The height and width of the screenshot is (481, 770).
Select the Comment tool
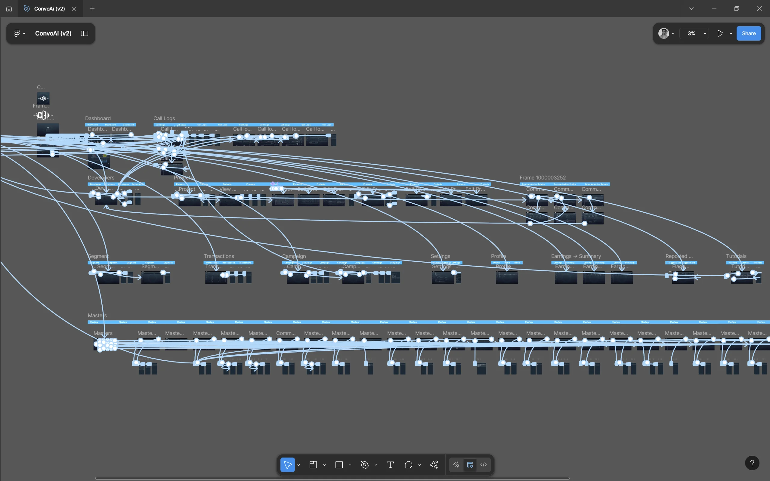pos(409,465)
